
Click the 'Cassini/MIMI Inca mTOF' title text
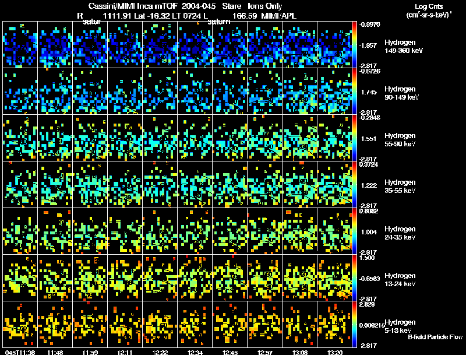[x=133, y=6]
